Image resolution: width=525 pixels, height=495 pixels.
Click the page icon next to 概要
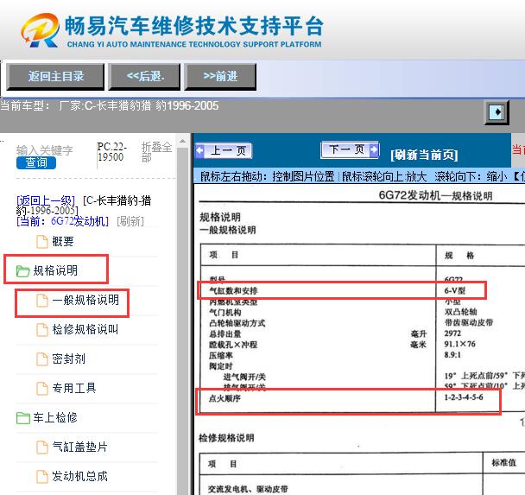pos(42,242)
